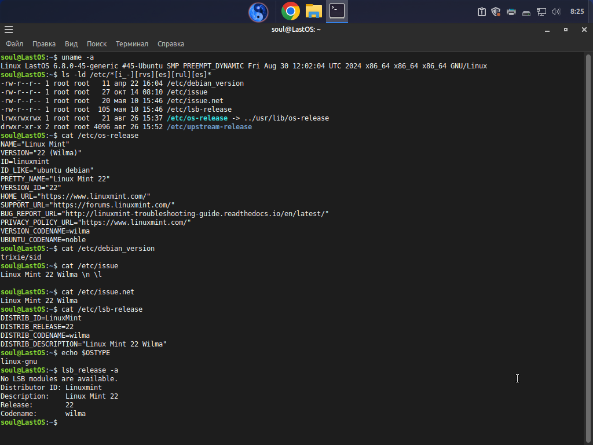The height and width of the screenshot is (445, 593).
Task: Click the ID=linuxmint line
Action: point(24,162)
